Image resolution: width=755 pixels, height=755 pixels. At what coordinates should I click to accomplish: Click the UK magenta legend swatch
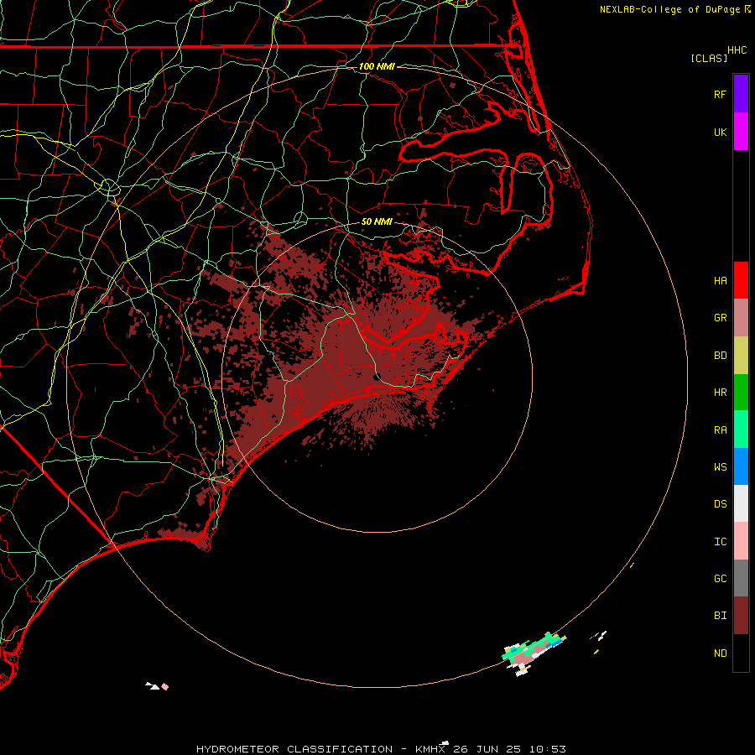point(741,132)
